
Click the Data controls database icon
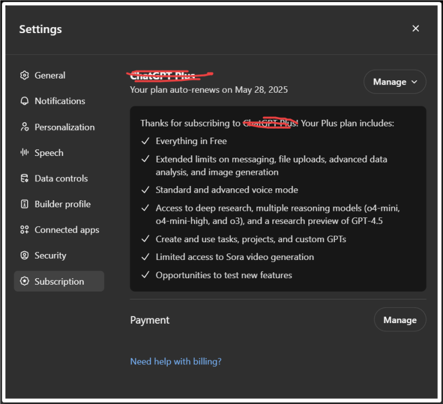(25, 178)
